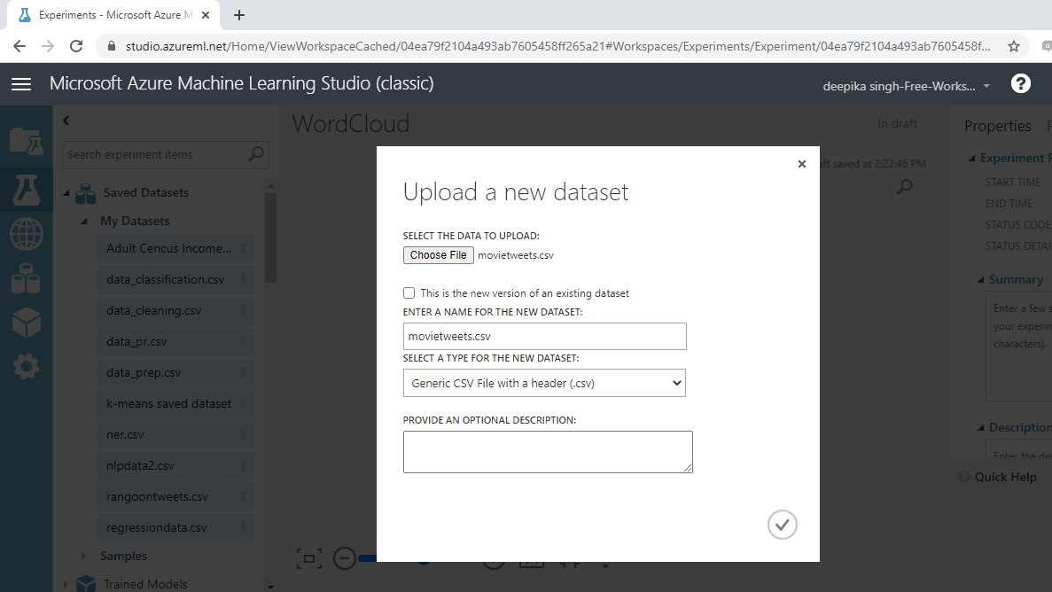
Task: Click the zoom out minus icon
Action: pyautogui.click(x=344, y=558)
